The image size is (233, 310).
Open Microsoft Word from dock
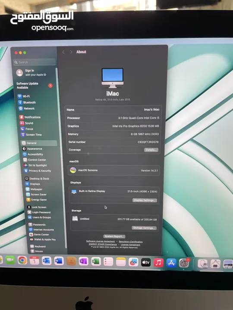(59, 261)
